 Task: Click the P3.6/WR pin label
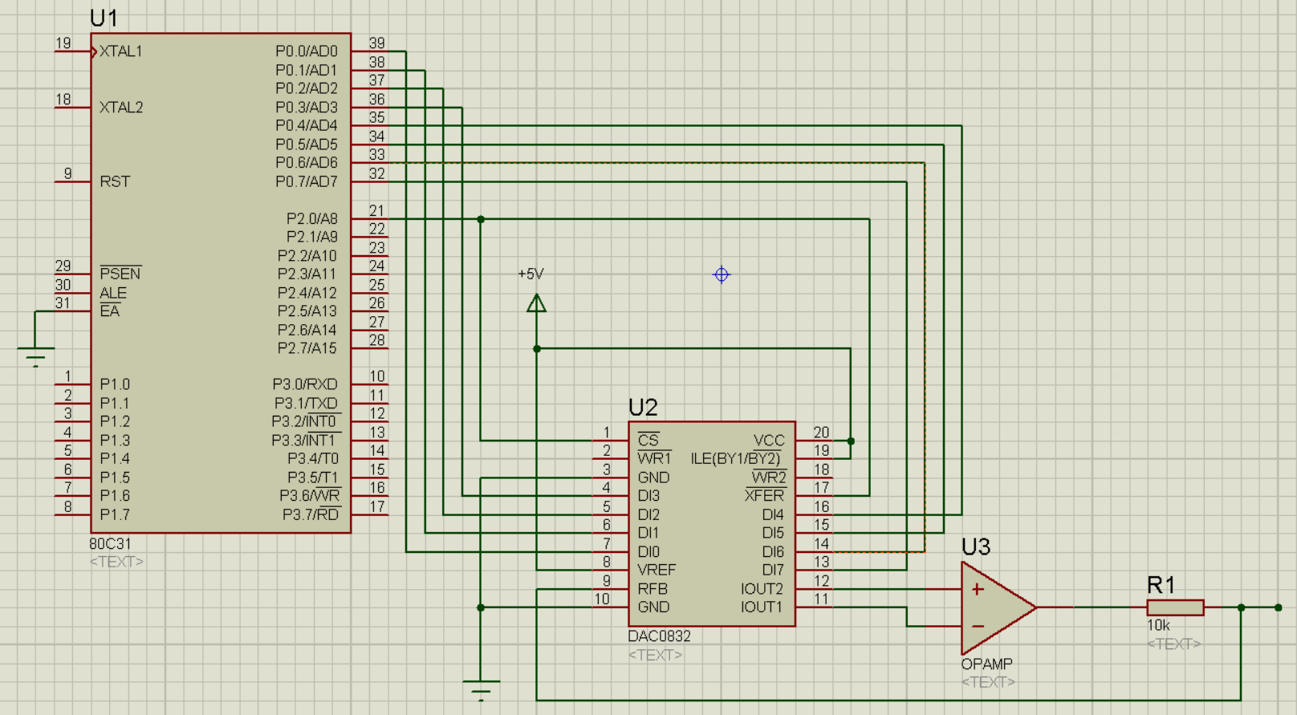point(310,496)
